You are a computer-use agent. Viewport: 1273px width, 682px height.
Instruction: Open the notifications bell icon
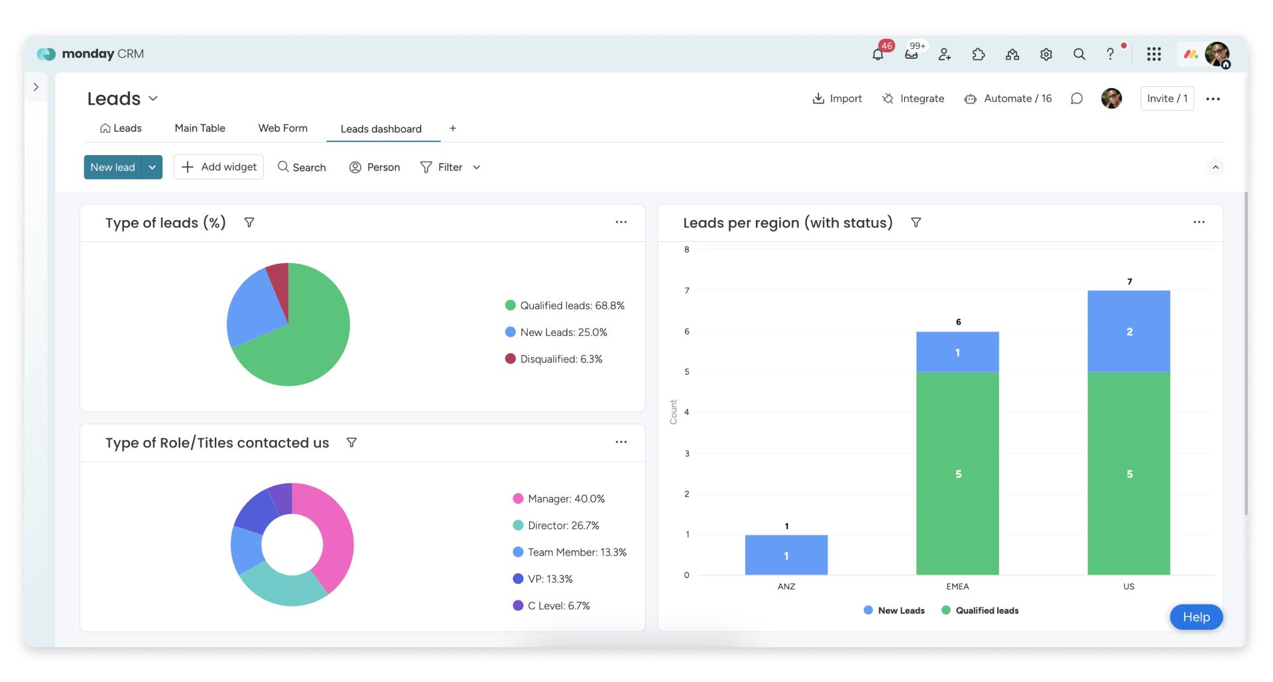pos(878,54)
